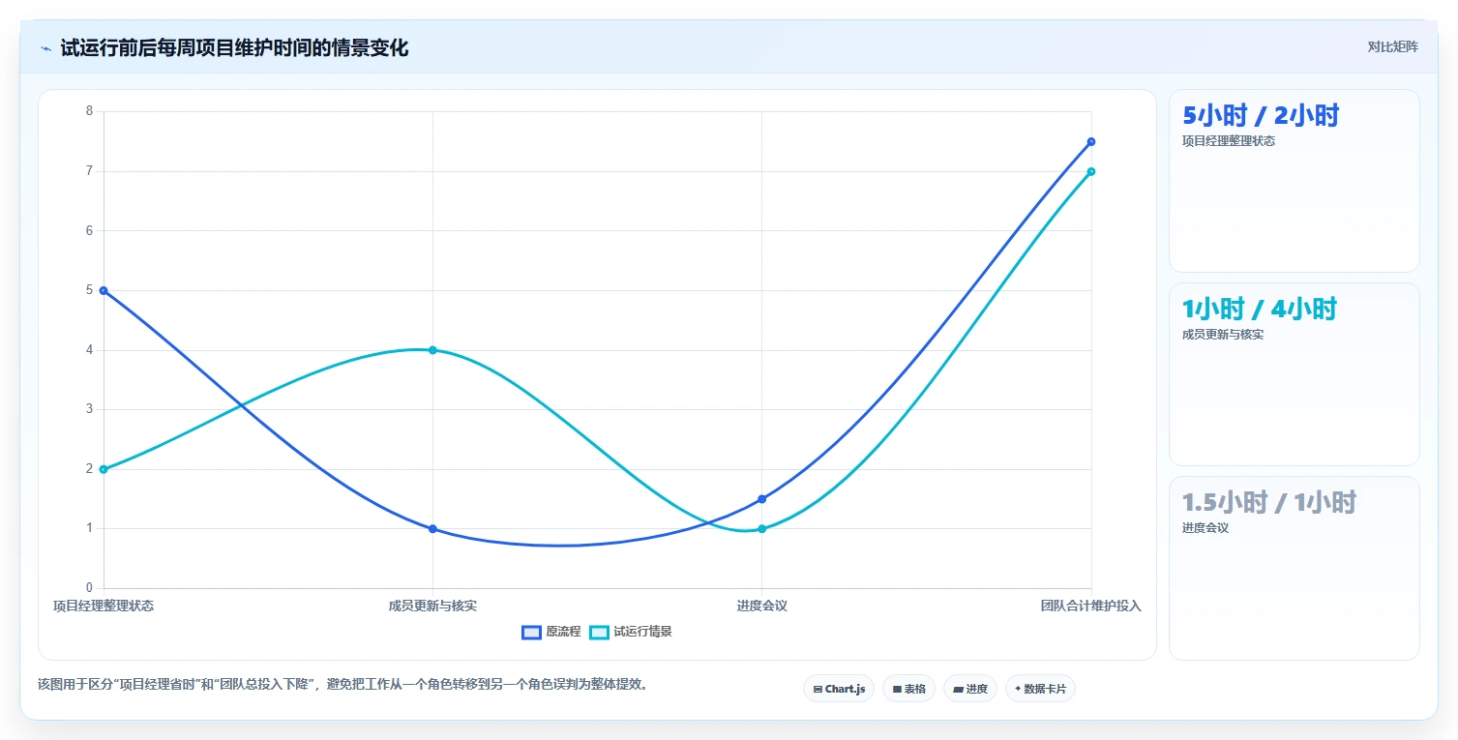Click the y-axis value 5
Screen dimensions: 1458x740
pyautogui.click(x=89, y=290)
